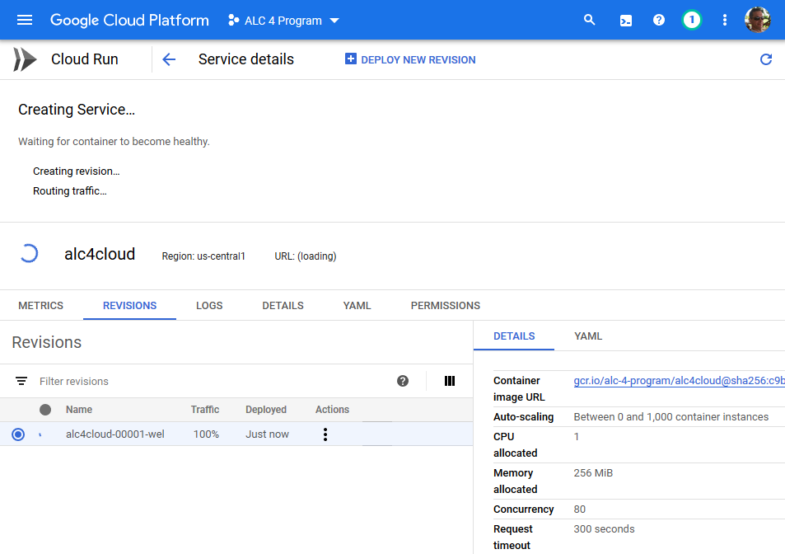This screenshot has height=554, width=785.
Task: Switch to the Metrics tab
Action: point(41,306)
